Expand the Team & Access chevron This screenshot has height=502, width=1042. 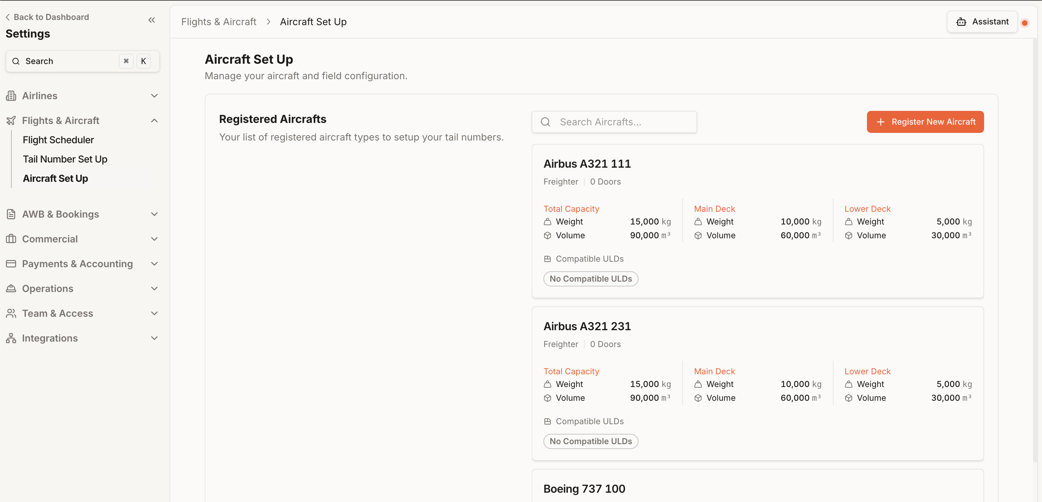click(154, 313)
